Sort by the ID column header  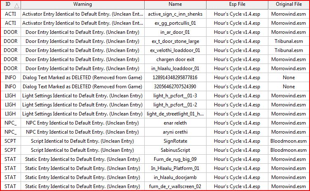click(x=11, y=5)
